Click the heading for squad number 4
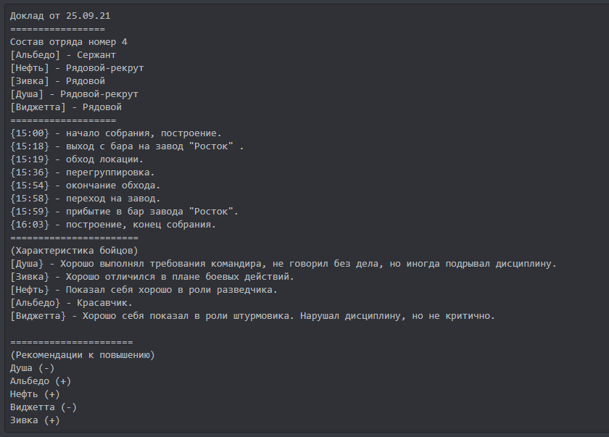 pos(69,42)
